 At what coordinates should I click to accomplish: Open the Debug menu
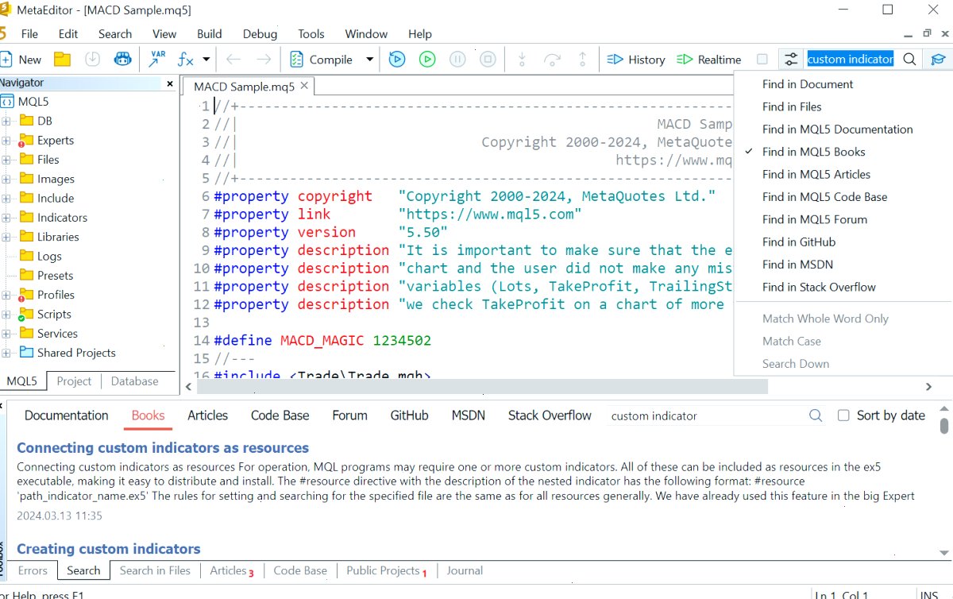point(260,34)
